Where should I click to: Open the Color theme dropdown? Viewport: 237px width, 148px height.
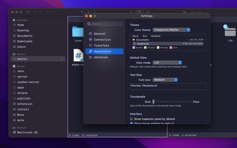point(172,30)
